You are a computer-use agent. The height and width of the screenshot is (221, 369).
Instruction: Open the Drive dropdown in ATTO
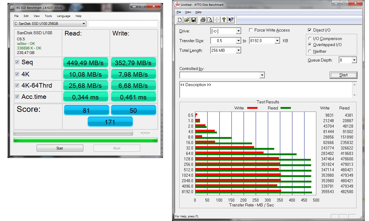coord(238,31)
